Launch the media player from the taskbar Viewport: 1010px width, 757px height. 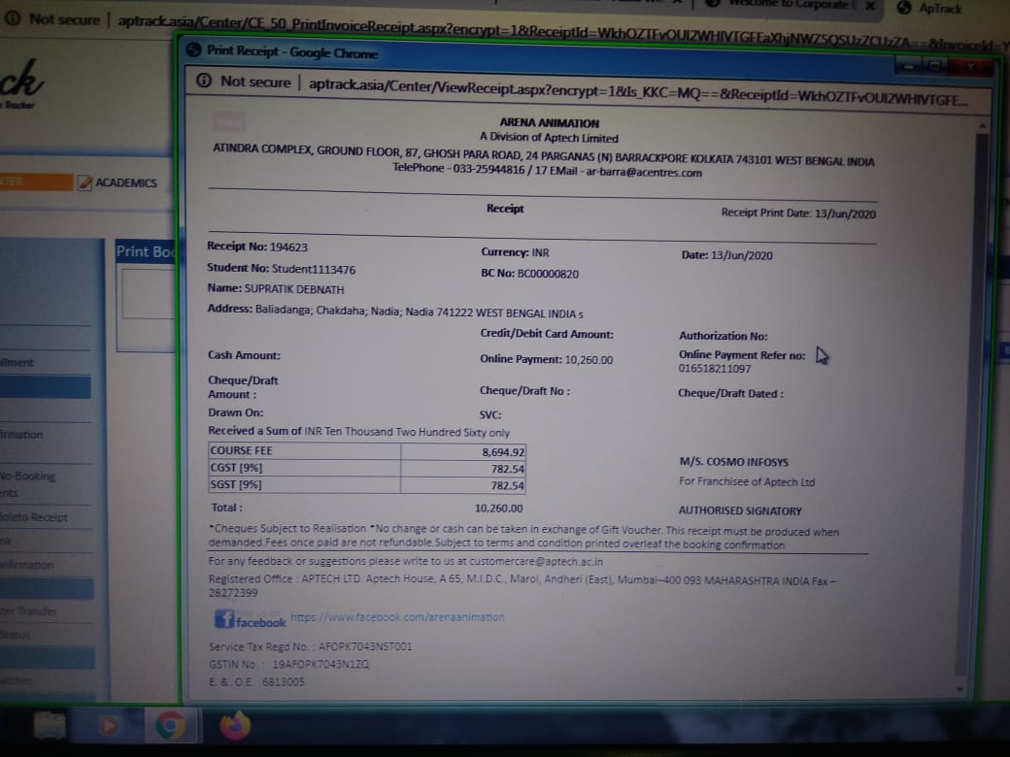pyautogui.click(x=108, y=726)
